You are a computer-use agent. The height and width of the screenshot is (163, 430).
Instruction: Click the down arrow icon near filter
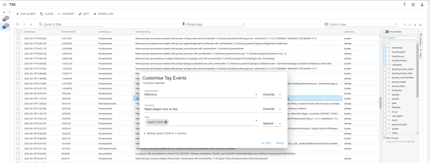[31, 24]
